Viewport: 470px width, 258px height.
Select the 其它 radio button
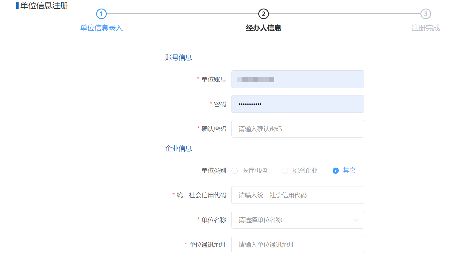336,171
